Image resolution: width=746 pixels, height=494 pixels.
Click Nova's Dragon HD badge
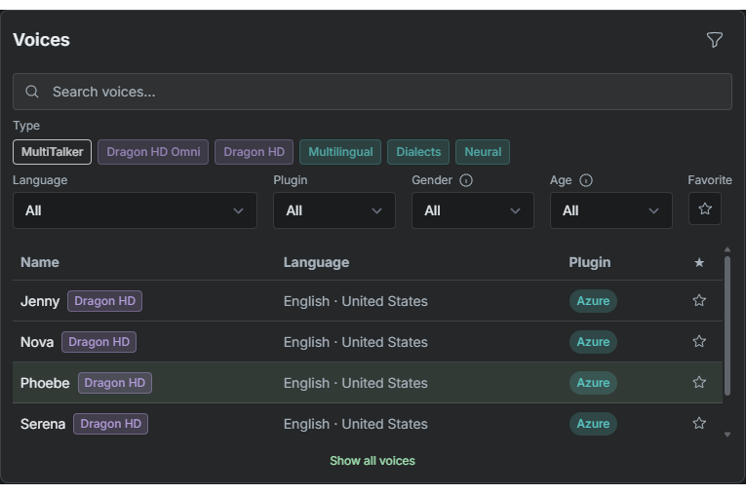click(x=98, y=342)
